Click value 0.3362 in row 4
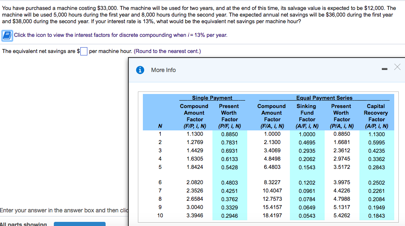The height and width of the screenshot is (226, 405). coord(376,159)
